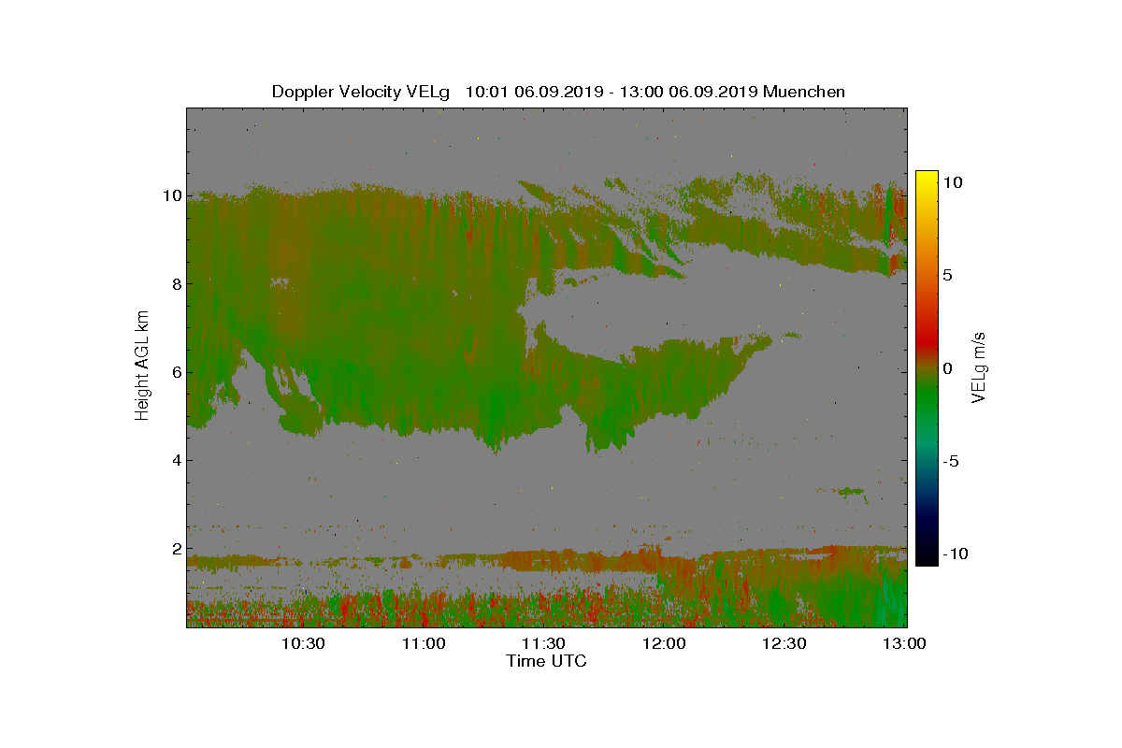Click the 12:30 time tick label
1122x748 pixels.
(785, 643)
